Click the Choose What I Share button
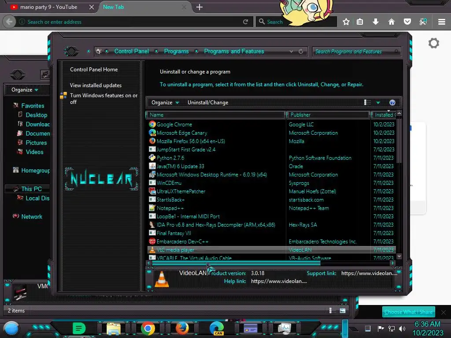 click(408, 312)
